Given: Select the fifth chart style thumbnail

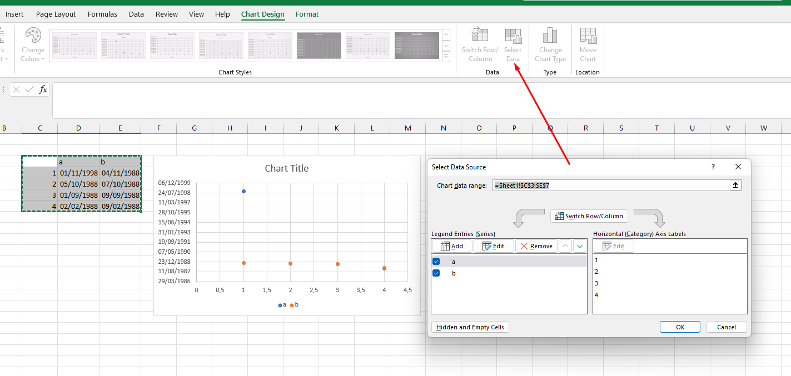Looking at the screenshot, I should tap(270, 46).
